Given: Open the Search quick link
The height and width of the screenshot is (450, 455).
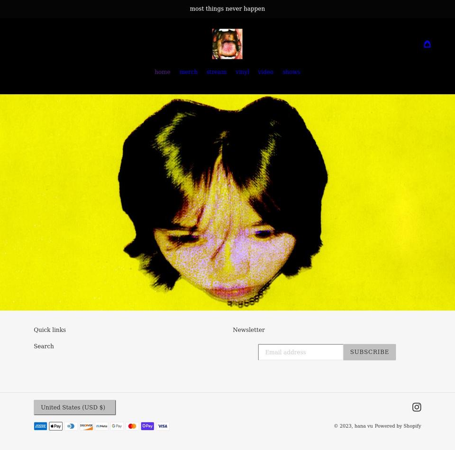Looking at the screenshot, I should 44,346.
